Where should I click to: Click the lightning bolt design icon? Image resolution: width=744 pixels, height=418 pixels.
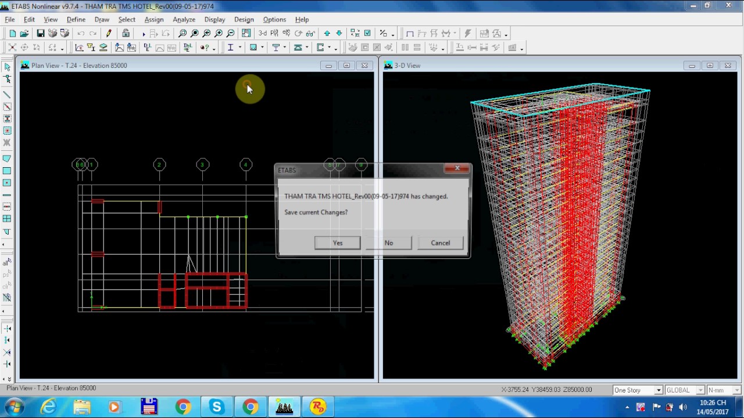click(x=468, y=34)
